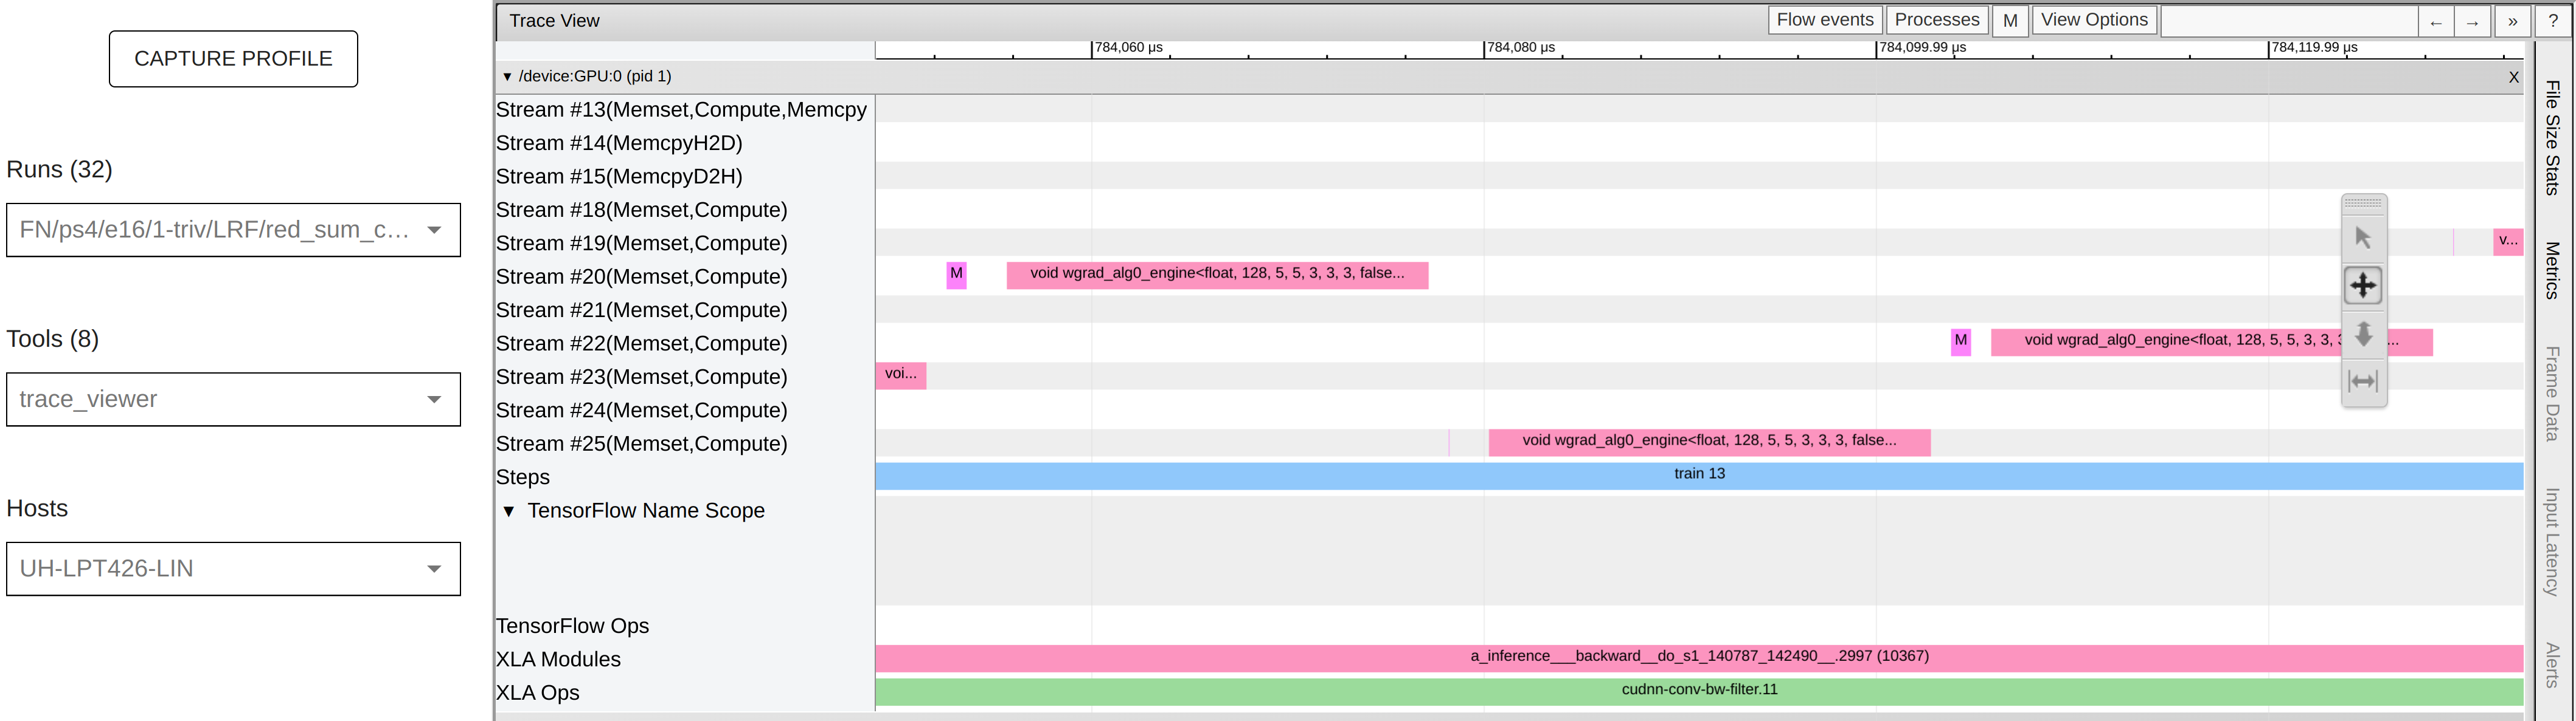
Task: Select the voi... event on Stream #23
Action: tap(900, 375)
